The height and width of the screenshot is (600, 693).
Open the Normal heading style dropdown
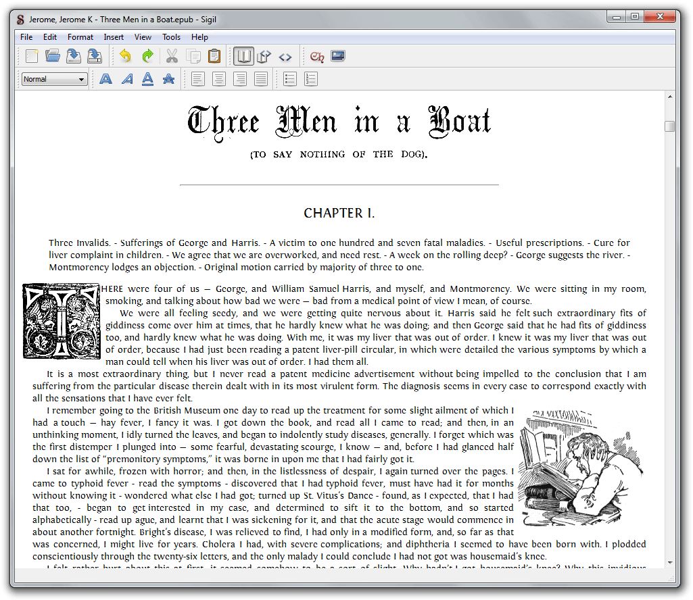pyautogui.click(x=54, y=79)
